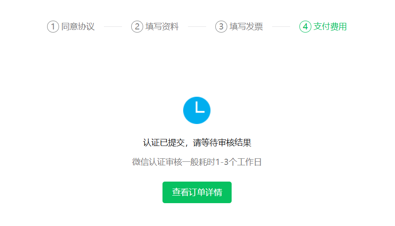Select the 填写资料 step label
Image resolution: width=395 pixels, height=226 pixels.
[162, 26]
